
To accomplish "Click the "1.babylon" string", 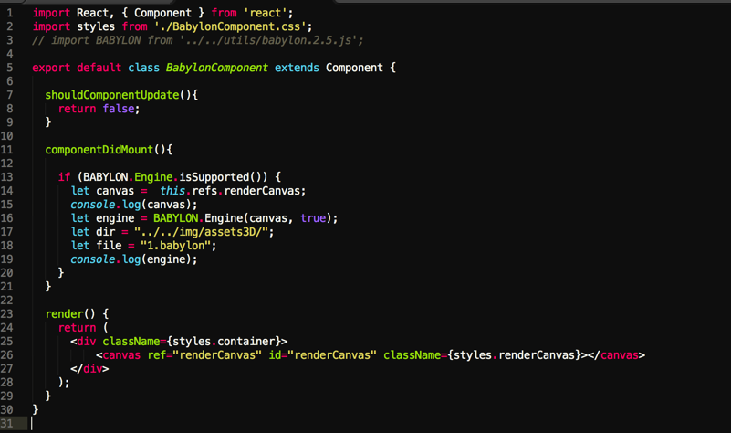I will click(x=175, y=246).
